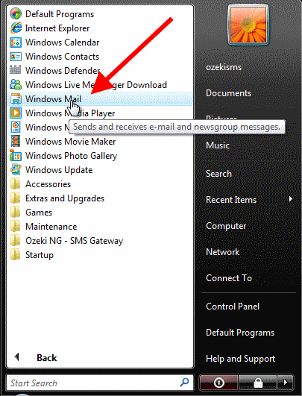This screenshot has width=302, height=396.
Task: Open Windows Contacts icon
Action: click(x=16, y=57)
